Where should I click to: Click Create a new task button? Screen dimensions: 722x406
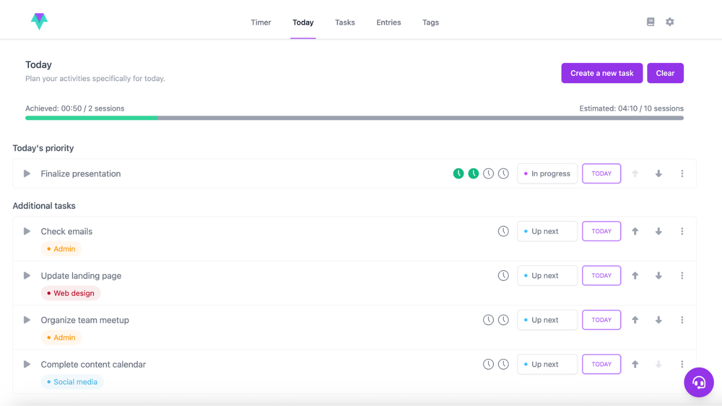tap(602, 73)
